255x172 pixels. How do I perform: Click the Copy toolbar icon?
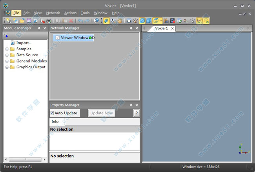click(58, 21)
